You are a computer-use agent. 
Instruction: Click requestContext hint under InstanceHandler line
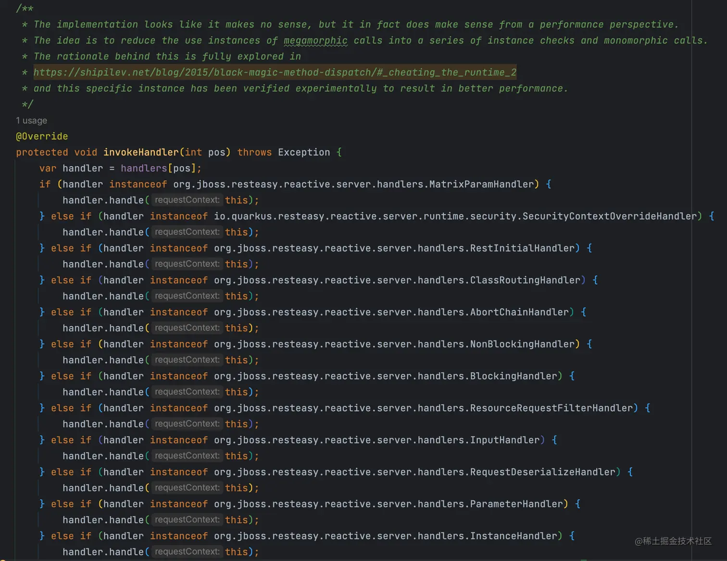187,551
